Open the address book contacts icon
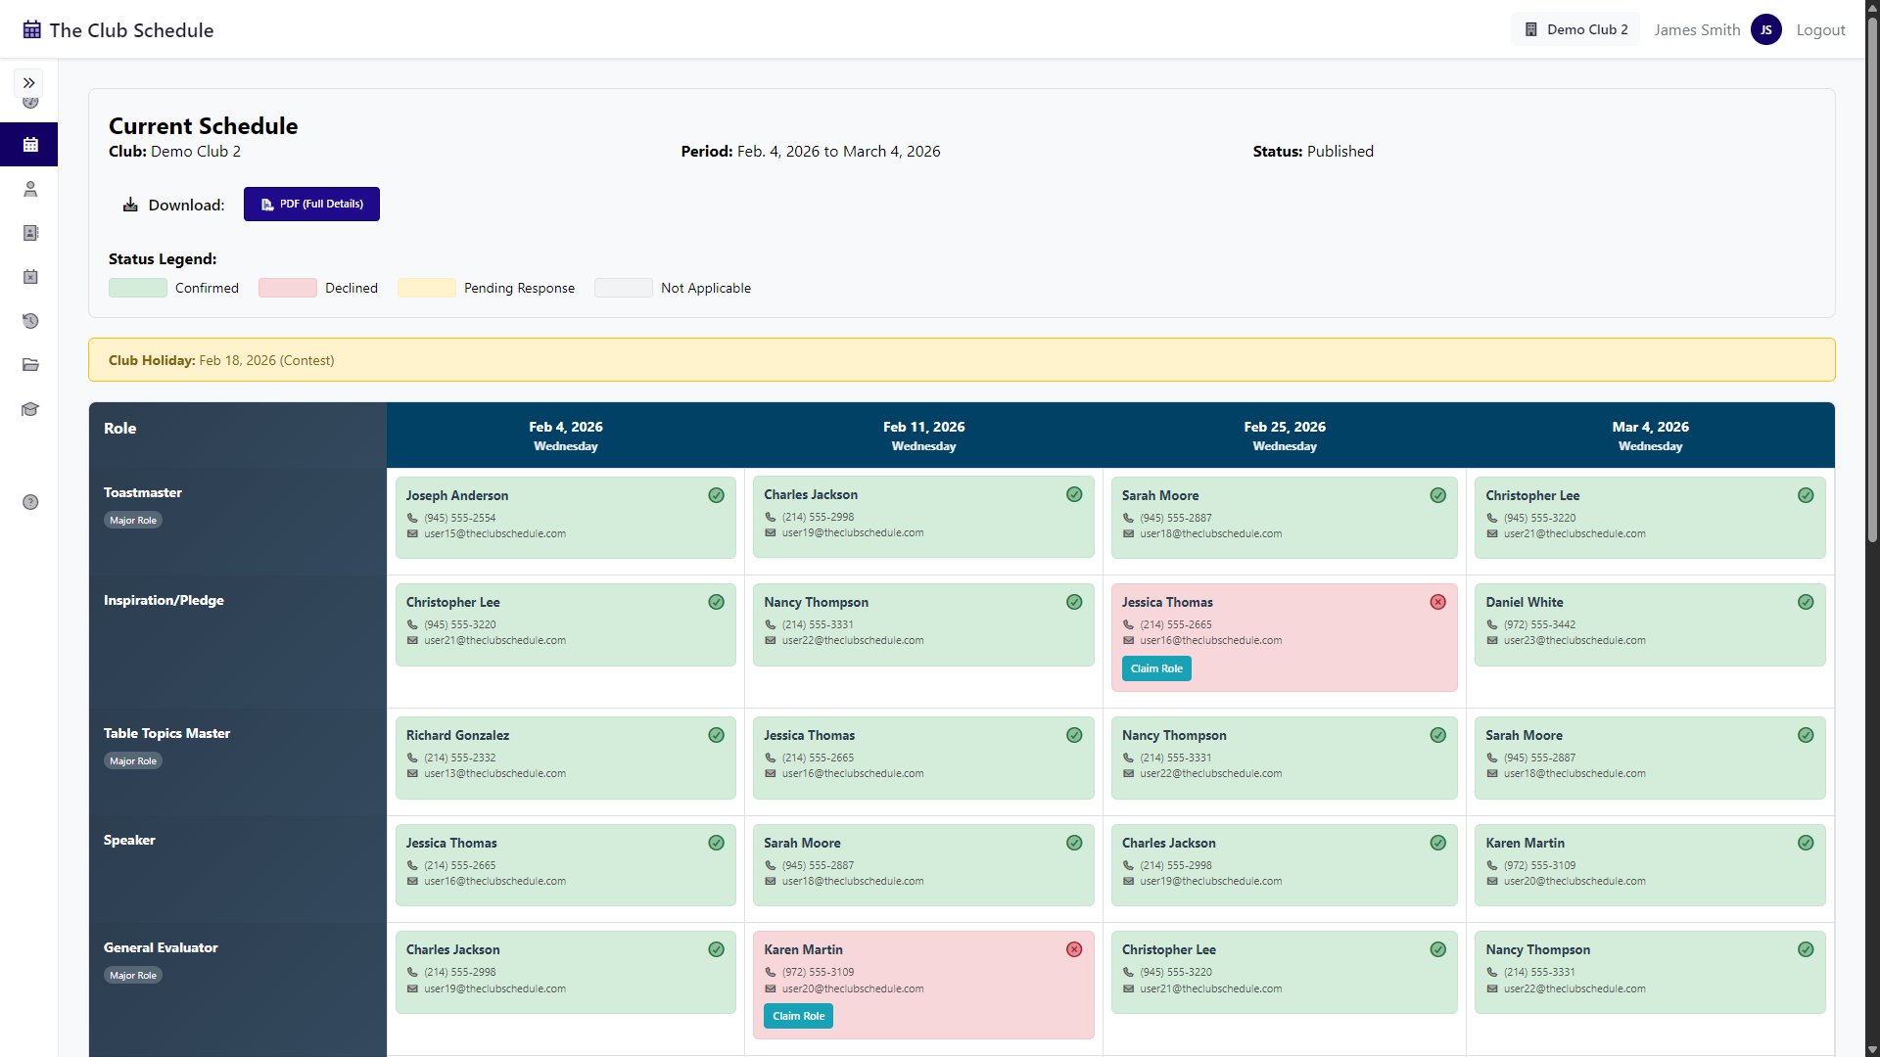 [x=30, y=233]
